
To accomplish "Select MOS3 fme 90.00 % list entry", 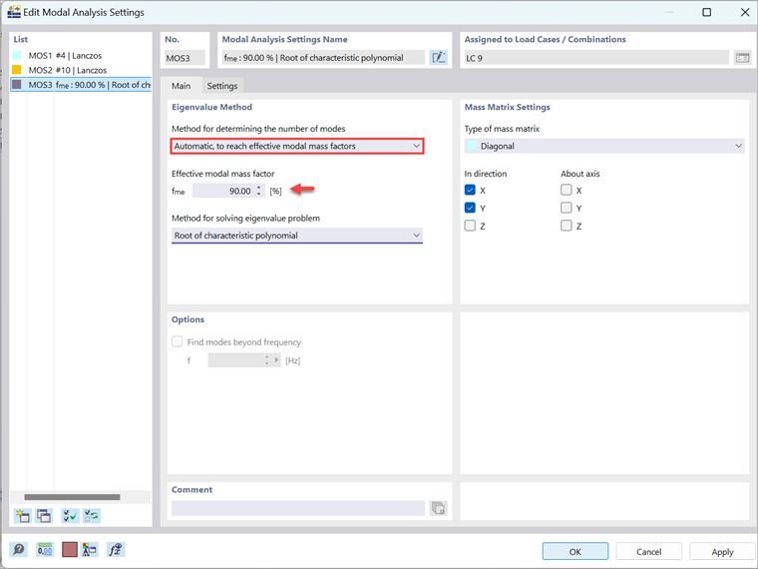I will (x=81, y=85).
